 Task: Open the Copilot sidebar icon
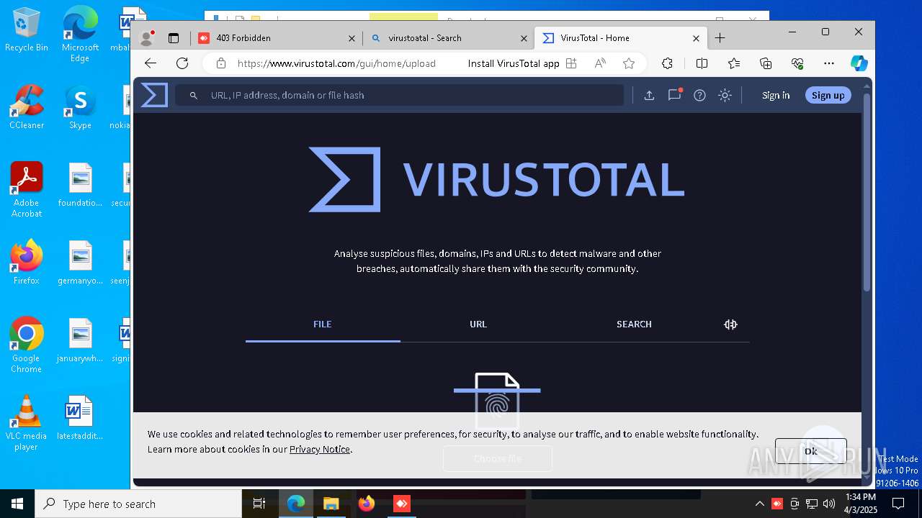(859, 63)
